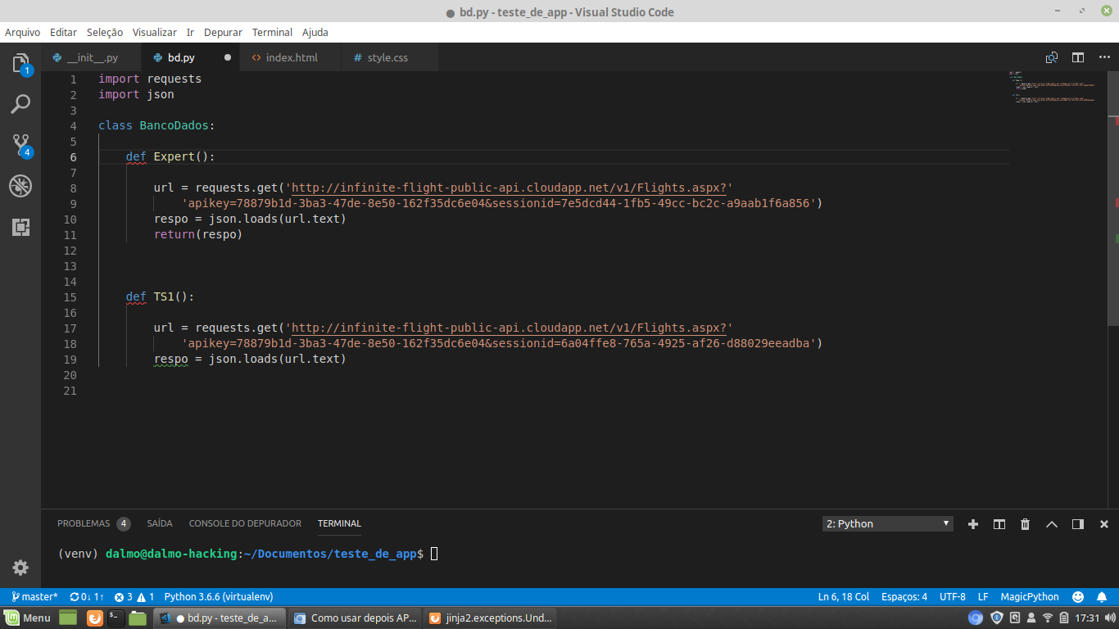Open the Visualizar menu

[x=155, y=32]
